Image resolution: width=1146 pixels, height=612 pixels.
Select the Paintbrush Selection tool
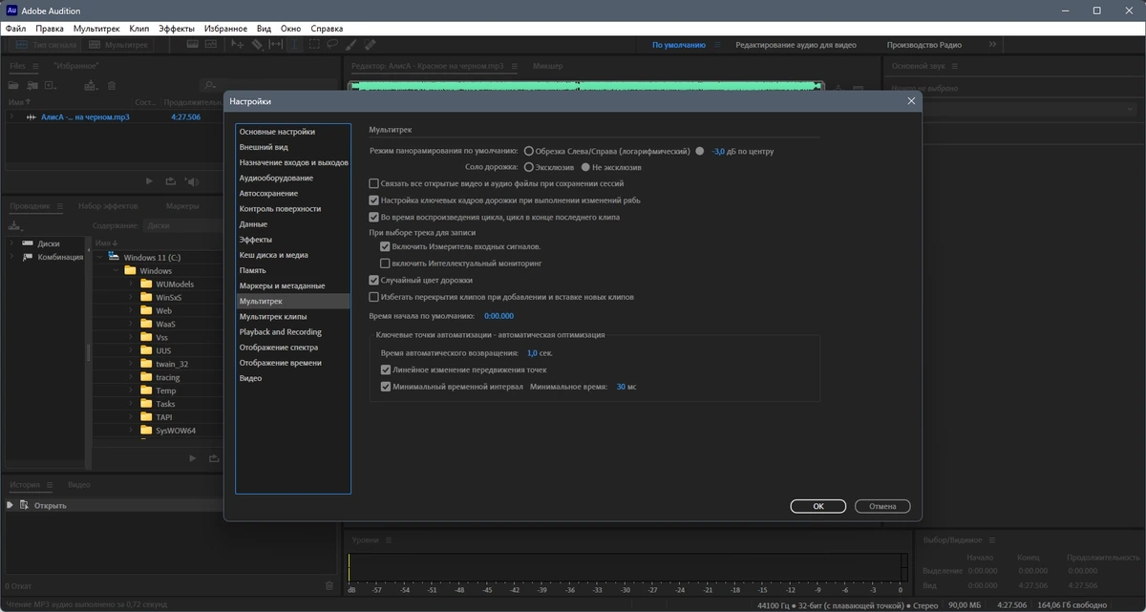click(350, 45)
